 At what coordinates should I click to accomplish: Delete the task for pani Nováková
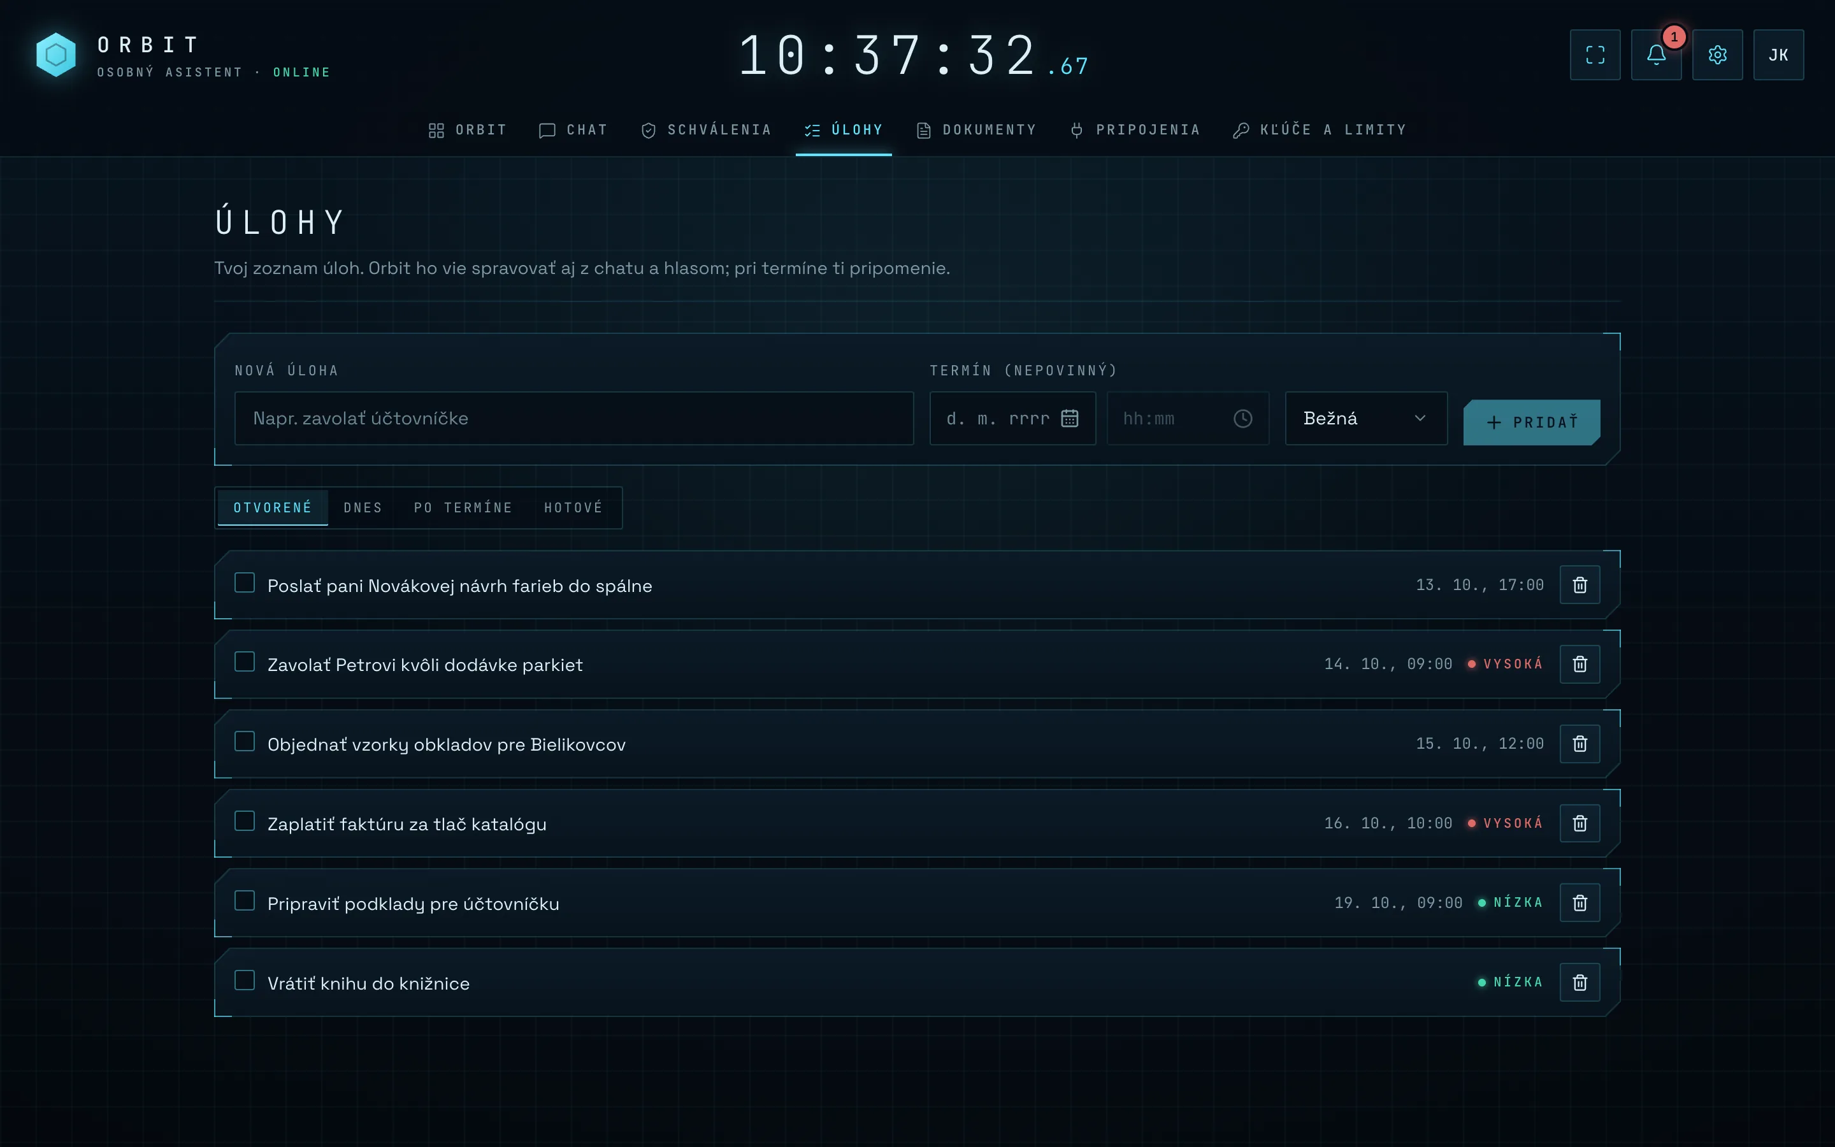[x=1580, y=585]
